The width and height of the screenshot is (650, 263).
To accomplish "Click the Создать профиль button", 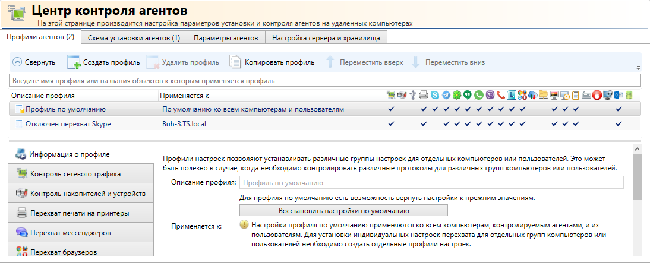I will (x=103, y=62).
